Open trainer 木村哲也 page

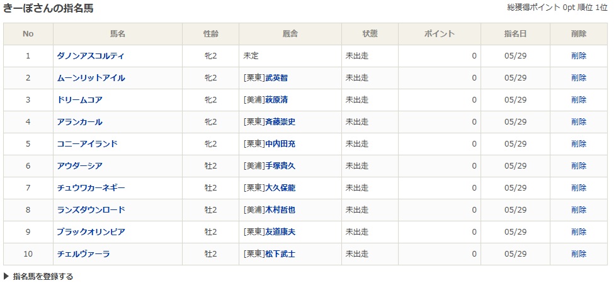(x=280, y=210)
